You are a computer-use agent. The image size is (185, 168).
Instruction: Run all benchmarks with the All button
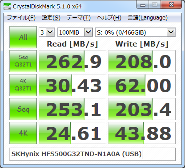point(23,37)
